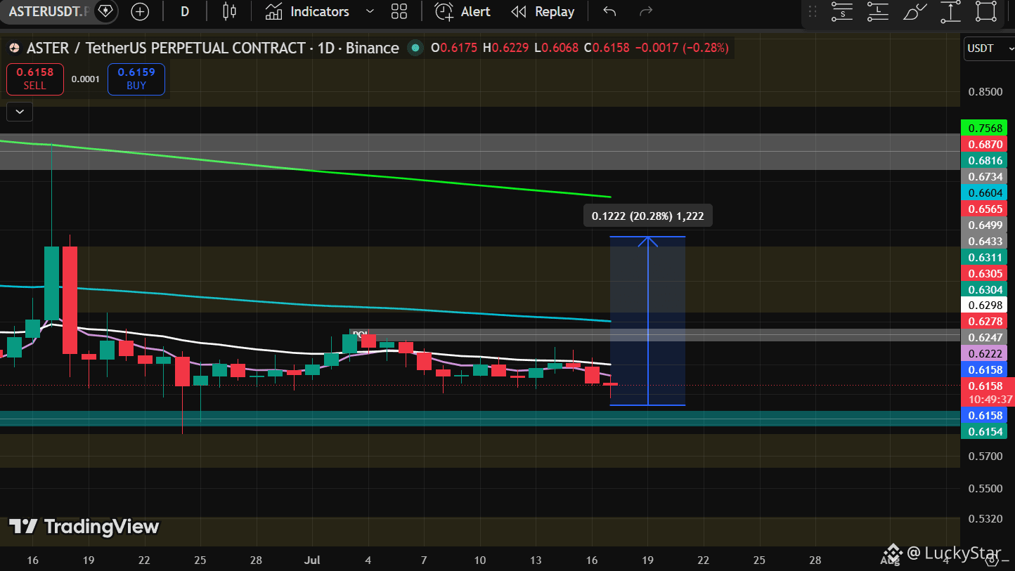Collapse the legend with the chevron button
The image size is (1015, 571).
click(x=19, y=111)
